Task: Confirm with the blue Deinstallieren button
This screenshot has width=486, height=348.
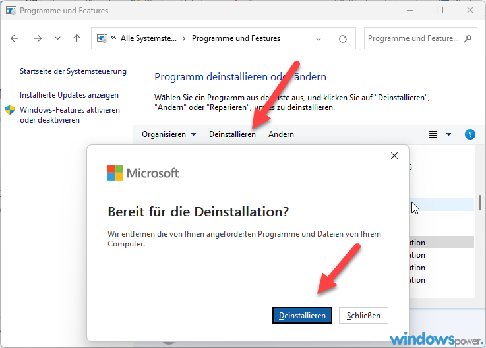Action: pos(302,316)
